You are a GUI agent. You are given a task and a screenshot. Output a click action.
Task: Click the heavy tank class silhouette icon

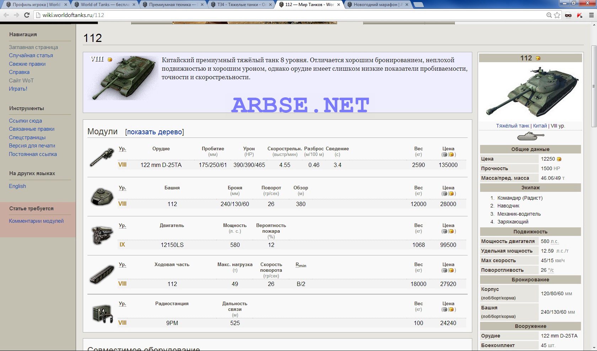point(531,136)
